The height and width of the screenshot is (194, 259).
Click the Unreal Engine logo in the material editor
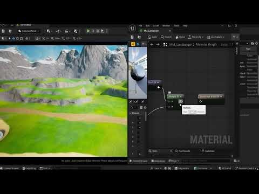pos(132,29)
